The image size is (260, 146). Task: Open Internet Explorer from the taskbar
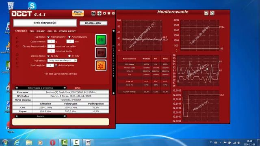17,142
